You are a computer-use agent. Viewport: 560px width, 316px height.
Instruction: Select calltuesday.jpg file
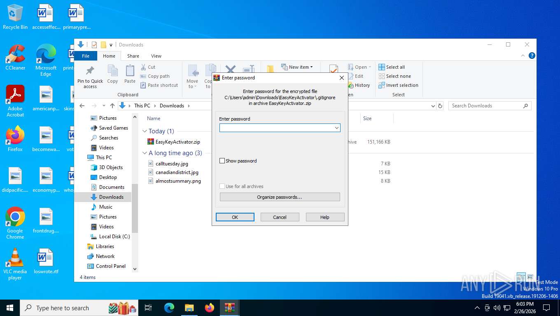(x=172, y=164)
